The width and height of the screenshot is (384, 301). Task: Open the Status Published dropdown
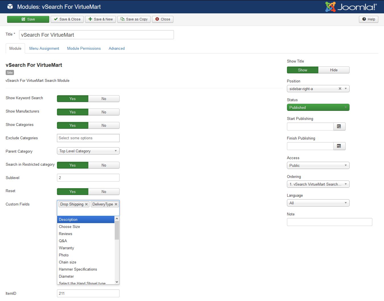pos(318,107)
